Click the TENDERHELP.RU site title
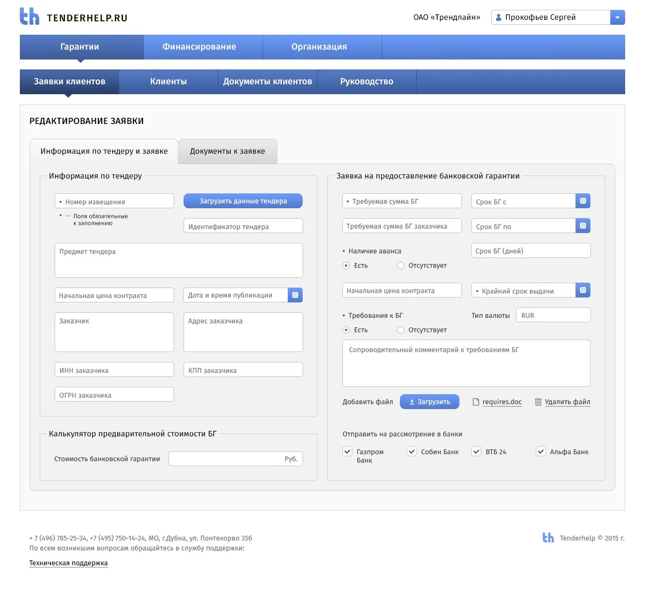The height and width of the screenshot is (595, 645). pyautogui.click(x=87, y=18)
